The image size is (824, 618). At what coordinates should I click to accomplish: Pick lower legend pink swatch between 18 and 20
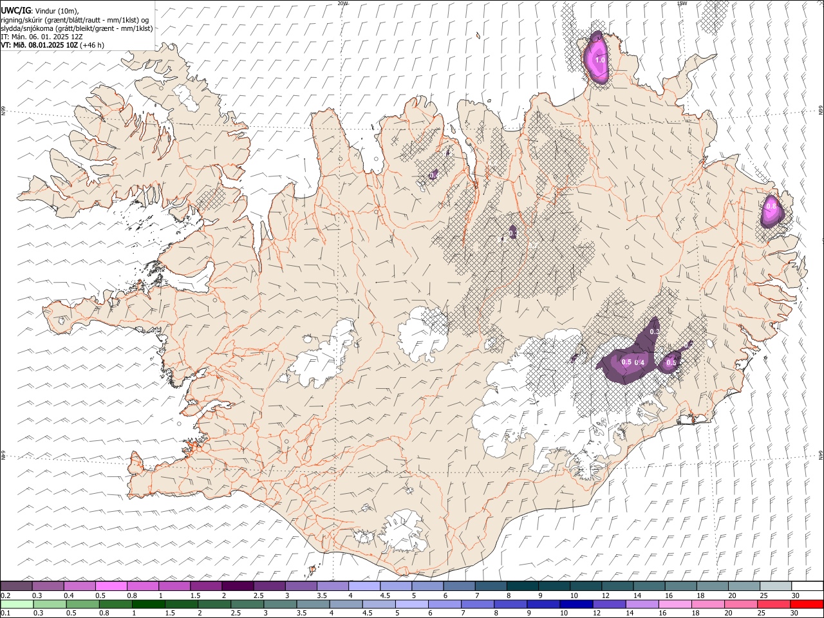[x=707, y=604]
